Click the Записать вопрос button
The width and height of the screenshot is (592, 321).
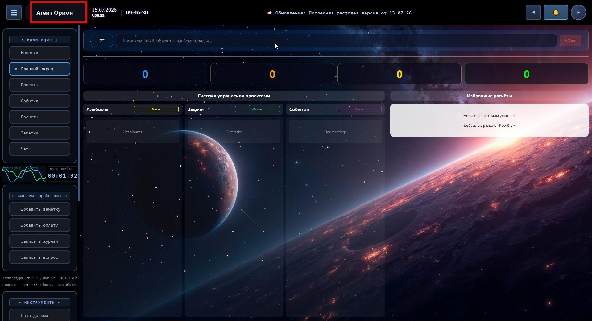pyautogui.click(x=40, y=257)
